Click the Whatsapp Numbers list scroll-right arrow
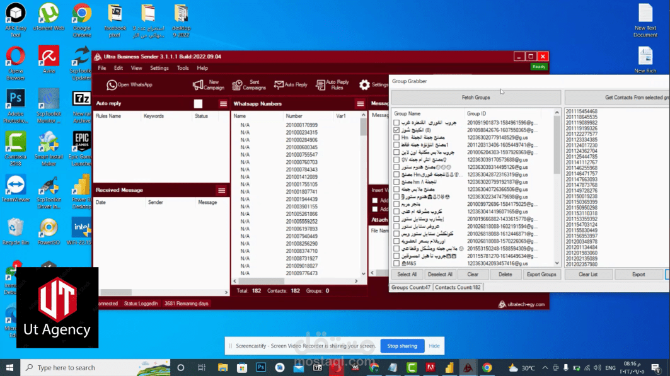 356,281
